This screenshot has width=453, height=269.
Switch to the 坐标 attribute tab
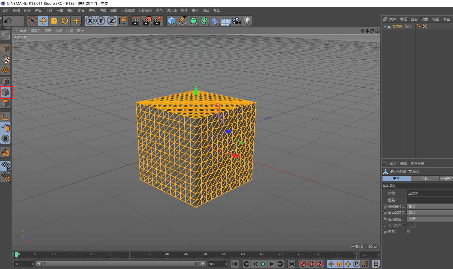click(x=425, y=178)
